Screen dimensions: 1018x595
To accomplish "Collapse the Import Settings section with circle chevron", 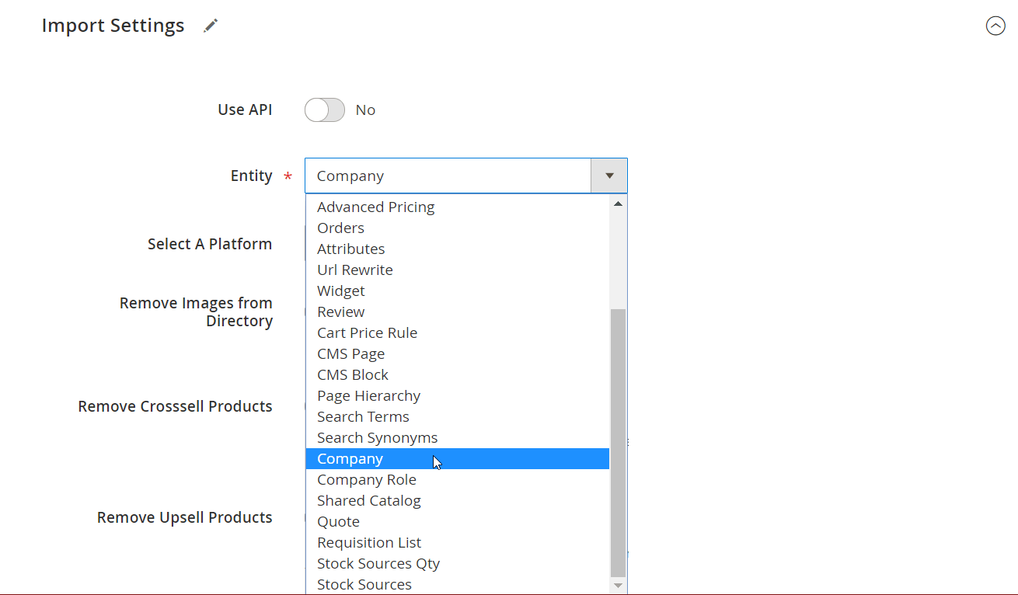I will point(995,26).
